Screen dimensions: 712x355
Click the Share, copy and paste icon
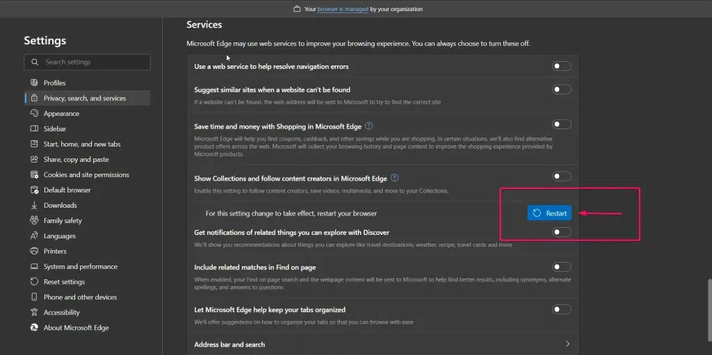(34, 159)
